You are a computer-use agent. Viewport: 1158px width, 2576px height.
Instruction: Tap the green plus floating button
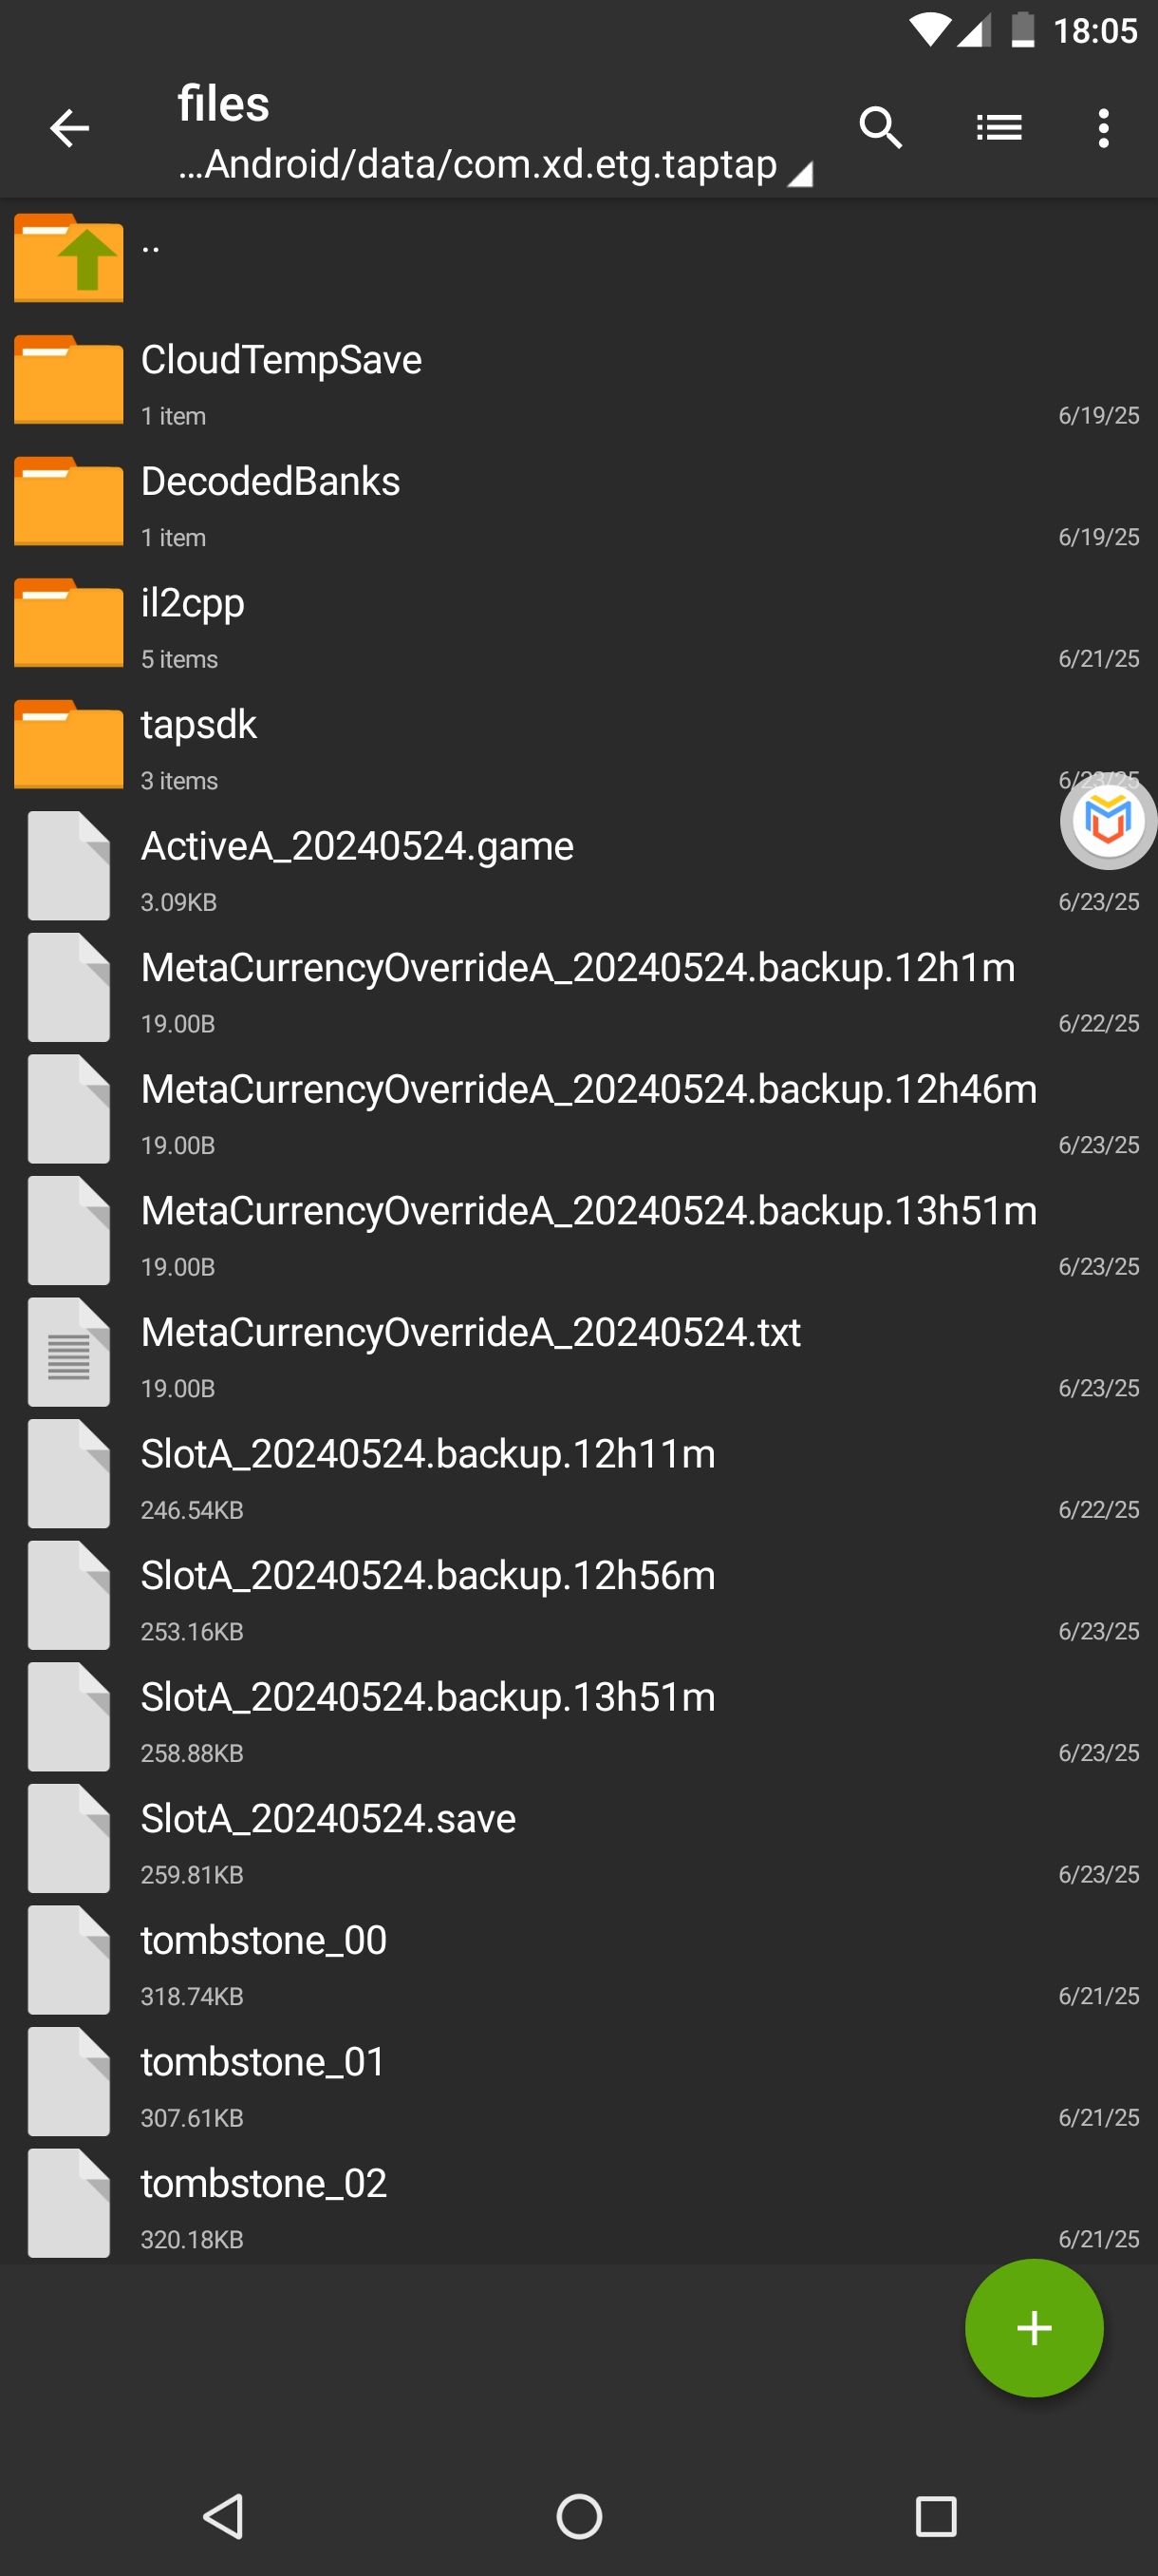tap(1033, 2327)
